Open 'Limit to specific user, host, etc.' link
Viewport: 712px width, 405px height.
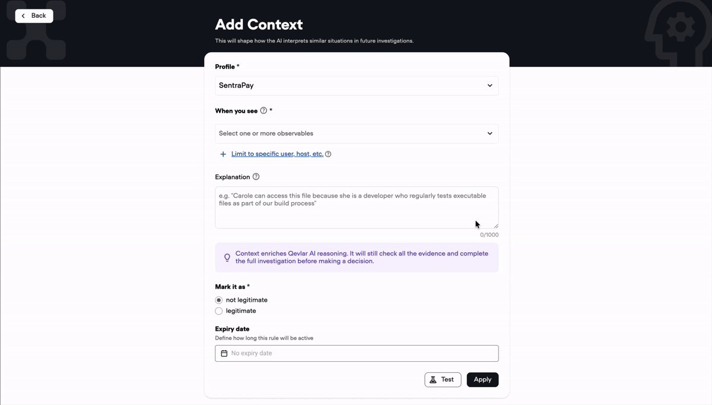[x=277, y=154]
